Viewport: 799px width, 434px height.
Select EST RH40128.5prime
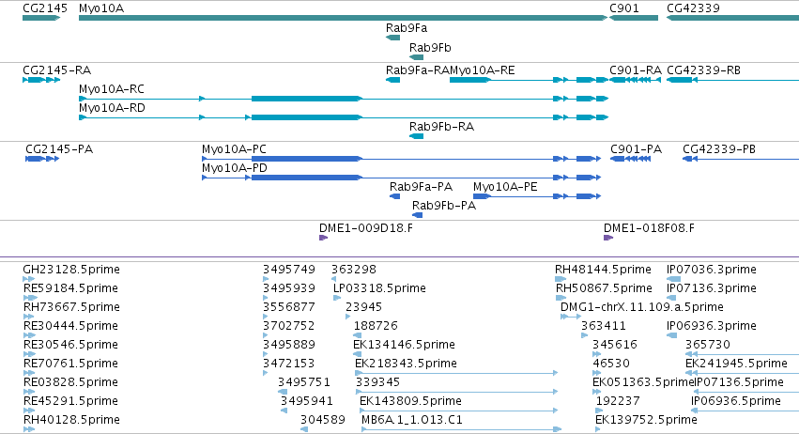click(x=71, y=420)
